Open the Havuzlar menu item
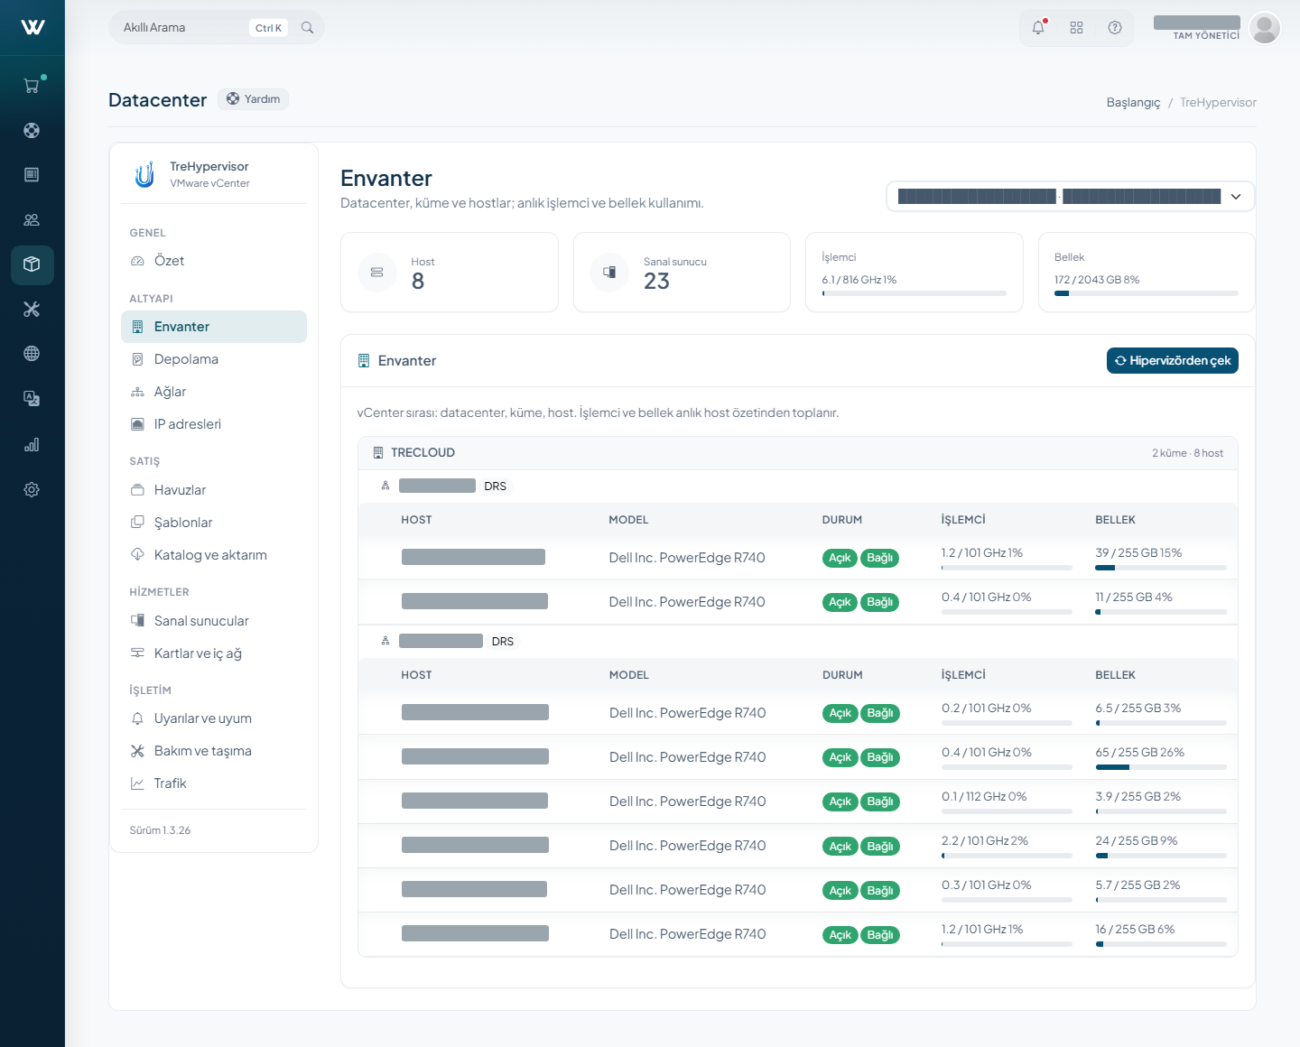 214,490
